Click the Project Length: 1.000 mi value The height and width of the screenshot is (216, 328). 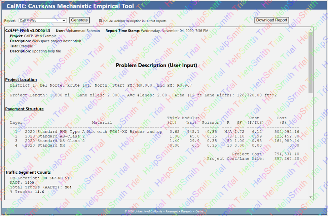[x=40, y=95]
